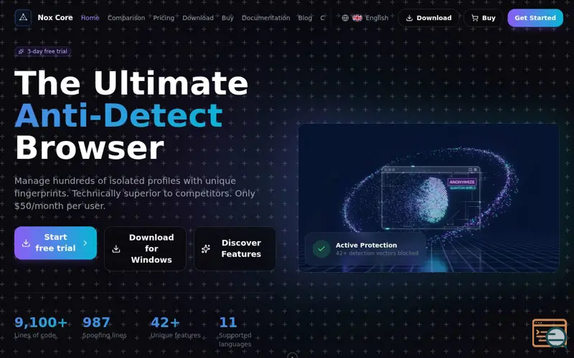Open the Home nav item
The image size is (574, 358).
click(x=90, y=18)
